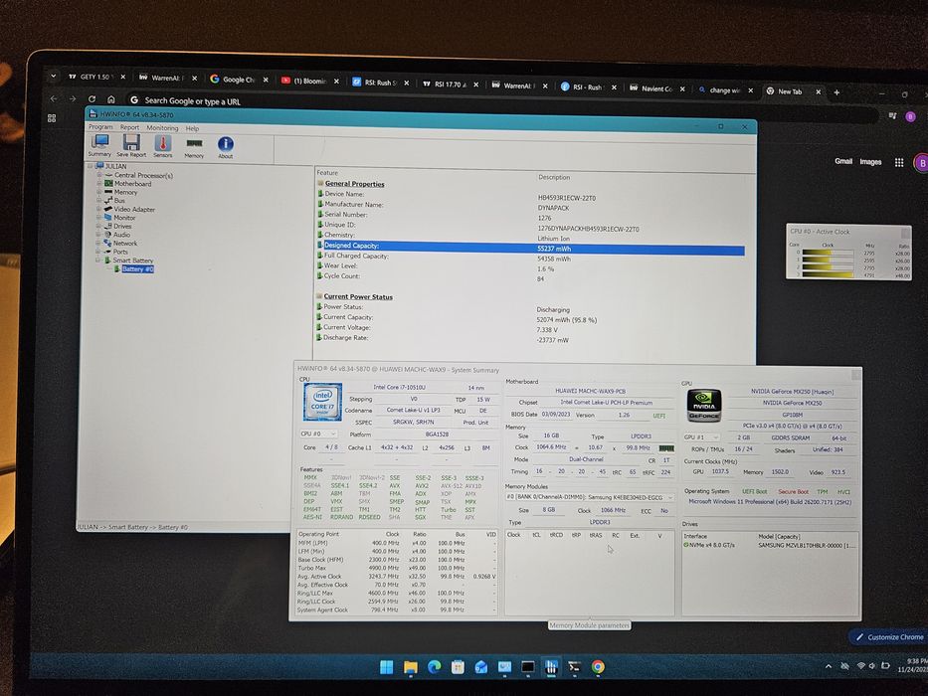This screenshot has height=696, width=928.
Task: Open the Program menu in HWiNFO
Action: pyautogui.click(x=100, y=126)
